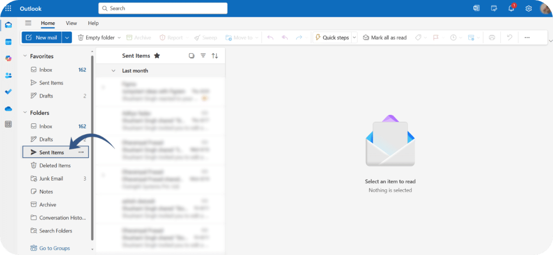Image resolution: width=553 pixels, height=255 pixels.
Task: Open the Go to Groups link
Action: pos(50,248)
